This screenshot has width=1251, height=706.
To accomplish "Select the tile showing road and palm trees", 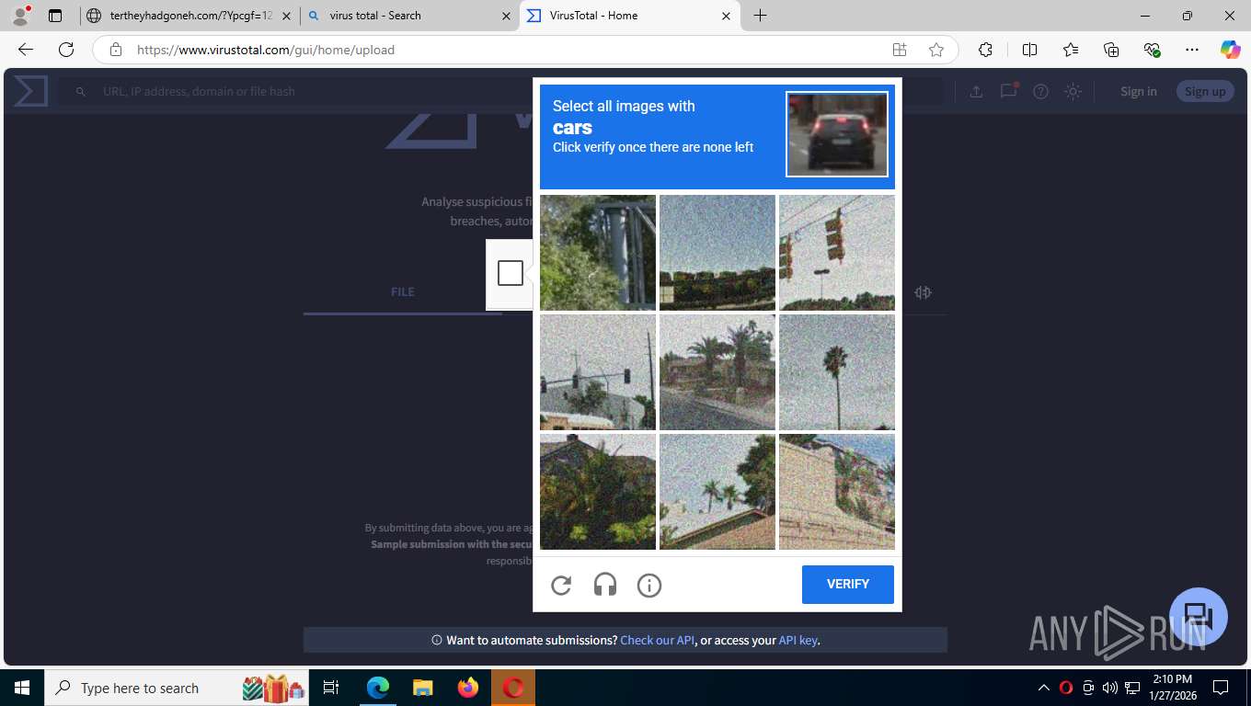I will (717, 372).
